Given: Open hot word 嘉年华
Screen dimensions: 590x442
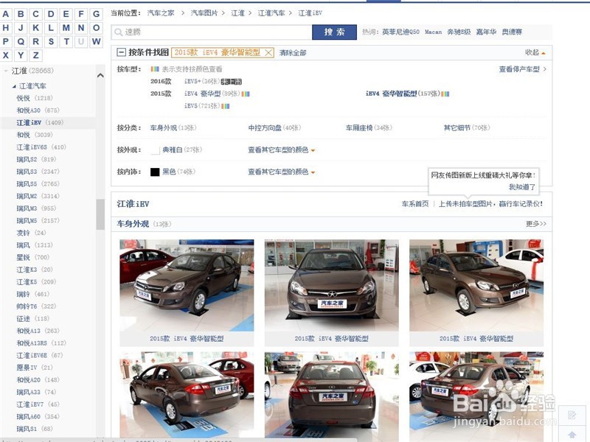Looking at the screenshot, I should pos(486,32).
